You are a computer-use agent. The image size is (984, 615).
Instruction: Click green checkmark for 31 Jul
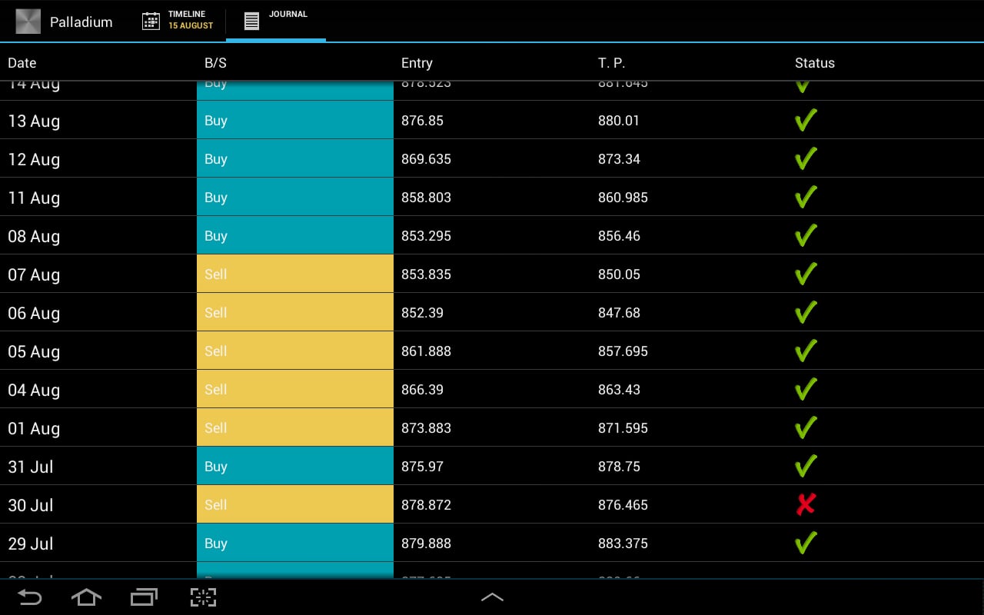[x=806, y=466]
